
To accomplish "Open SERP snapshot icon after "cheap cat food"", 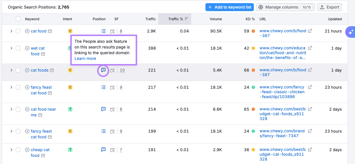I will (x=43, y=155).
